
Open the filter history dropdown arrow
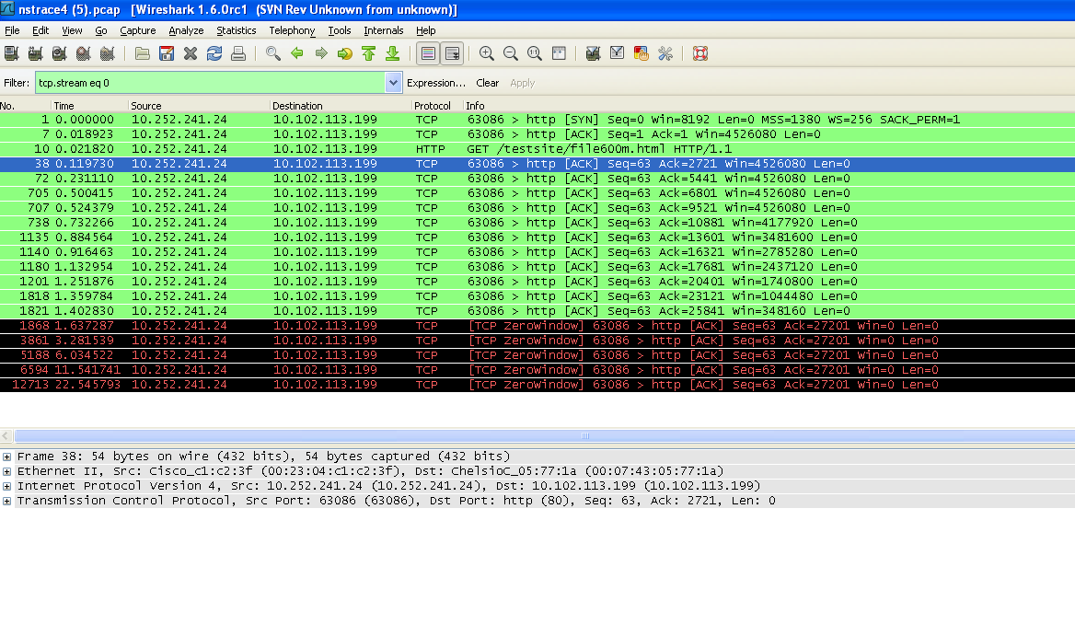394,83
